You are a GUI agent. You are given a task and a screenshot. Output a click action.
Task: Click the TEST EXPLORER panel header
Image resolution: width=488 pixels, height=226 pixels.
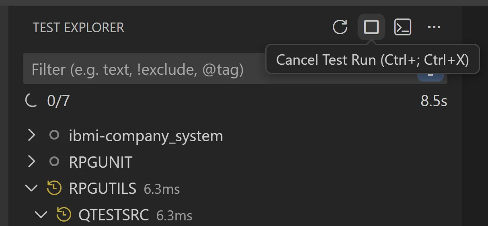click(78, 28)
